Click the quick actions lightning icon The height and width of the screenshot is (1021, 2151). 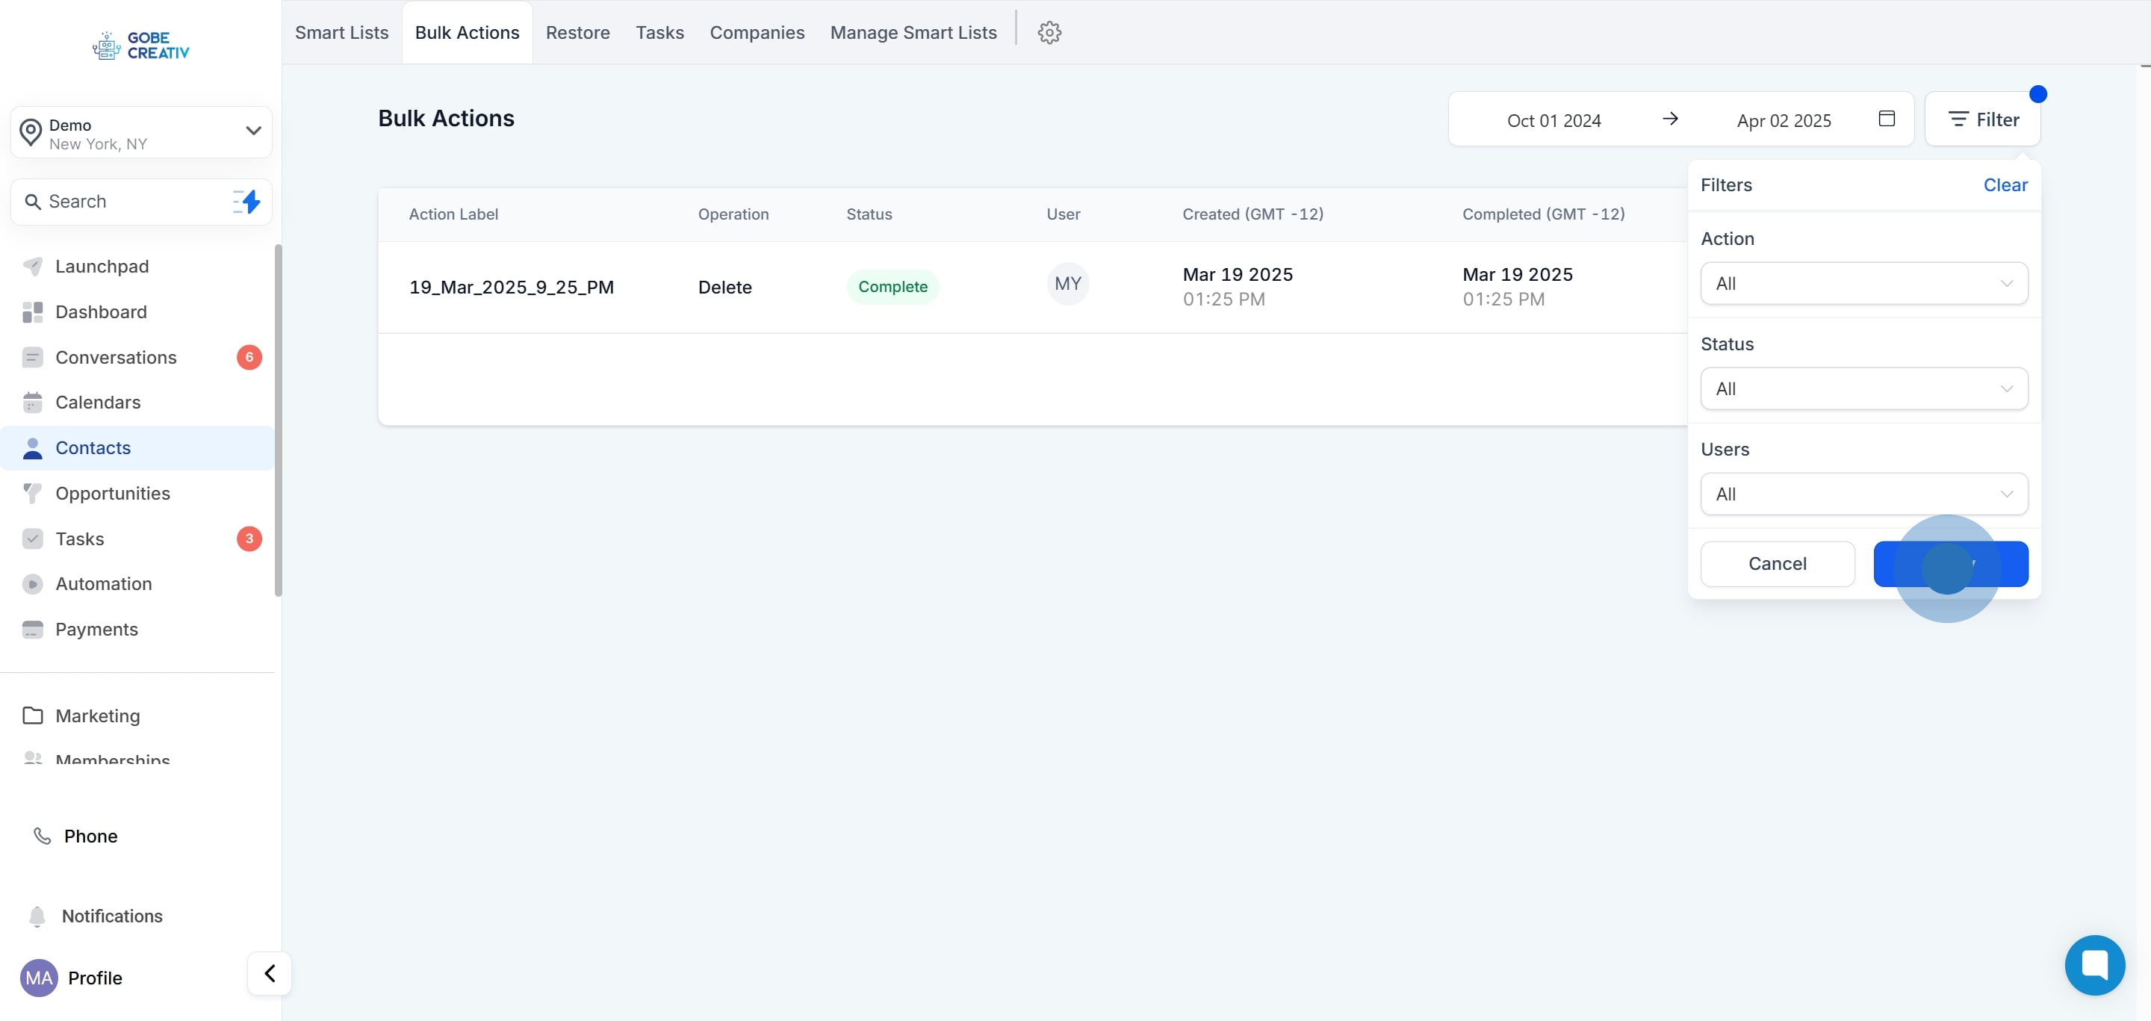click(246, 201)
